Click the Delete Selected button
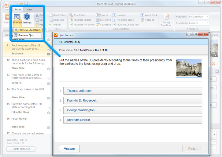 point(21,149)
